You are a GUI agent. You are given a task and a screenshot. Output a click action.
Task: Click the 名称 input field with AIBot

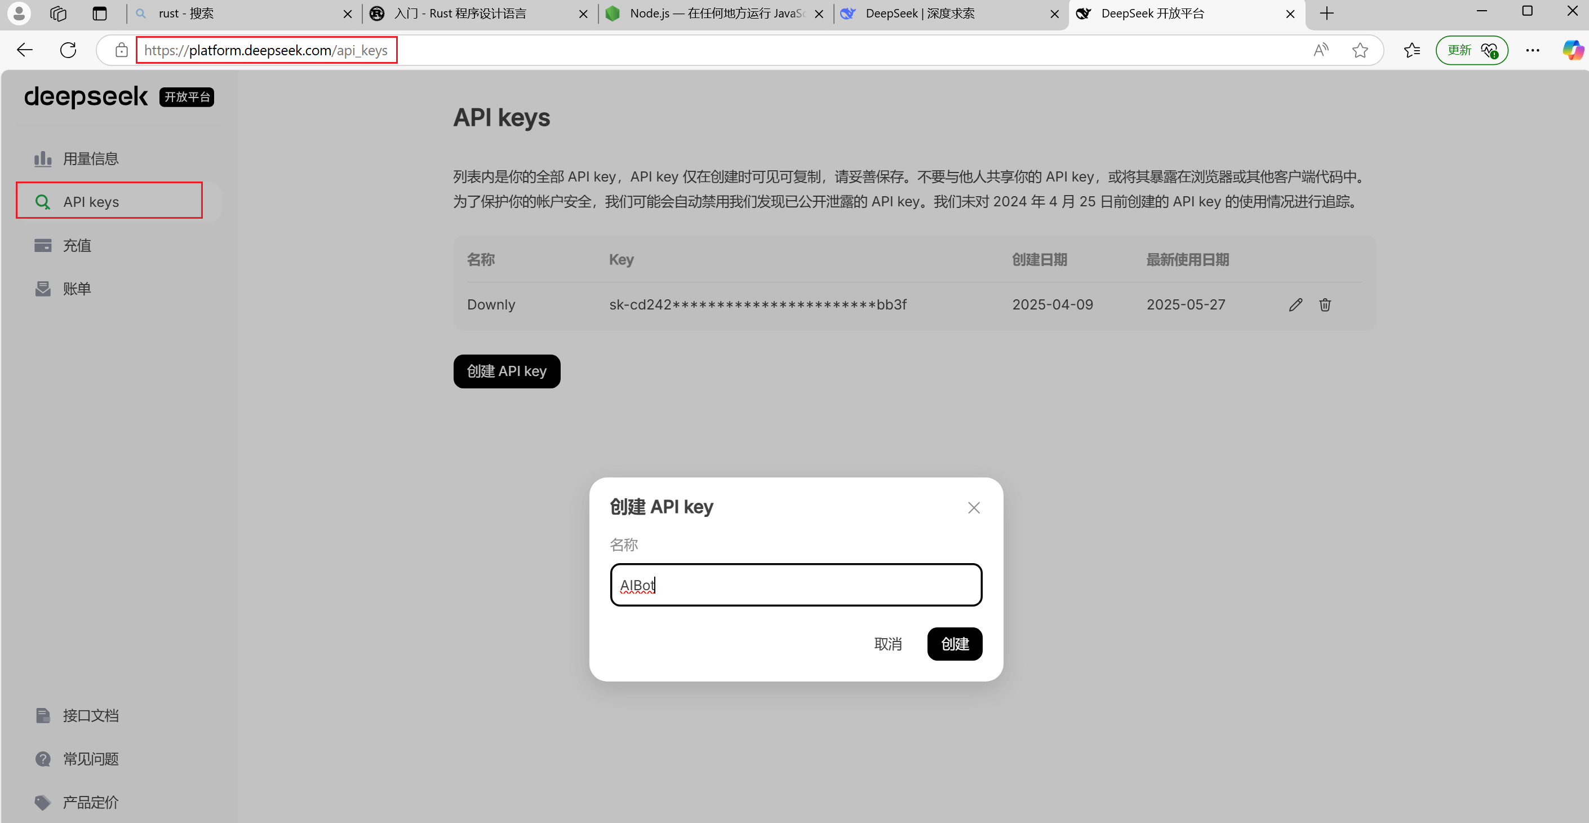click(x=796, y=584)
